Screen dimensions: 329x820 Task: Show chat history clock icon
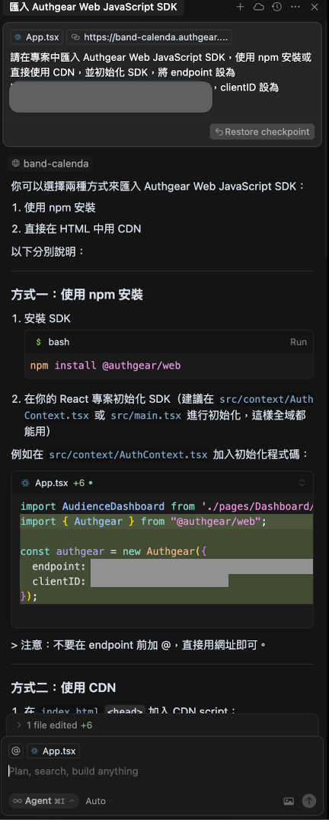point(276,8)
